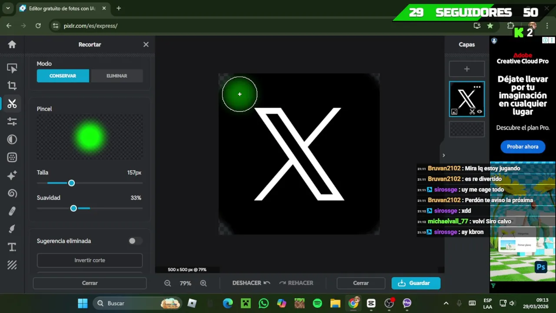Open the layer's three-dot options menu
The width and height of the screenshot is (556, 313).
pyautogui.click(x=477, y=87)
